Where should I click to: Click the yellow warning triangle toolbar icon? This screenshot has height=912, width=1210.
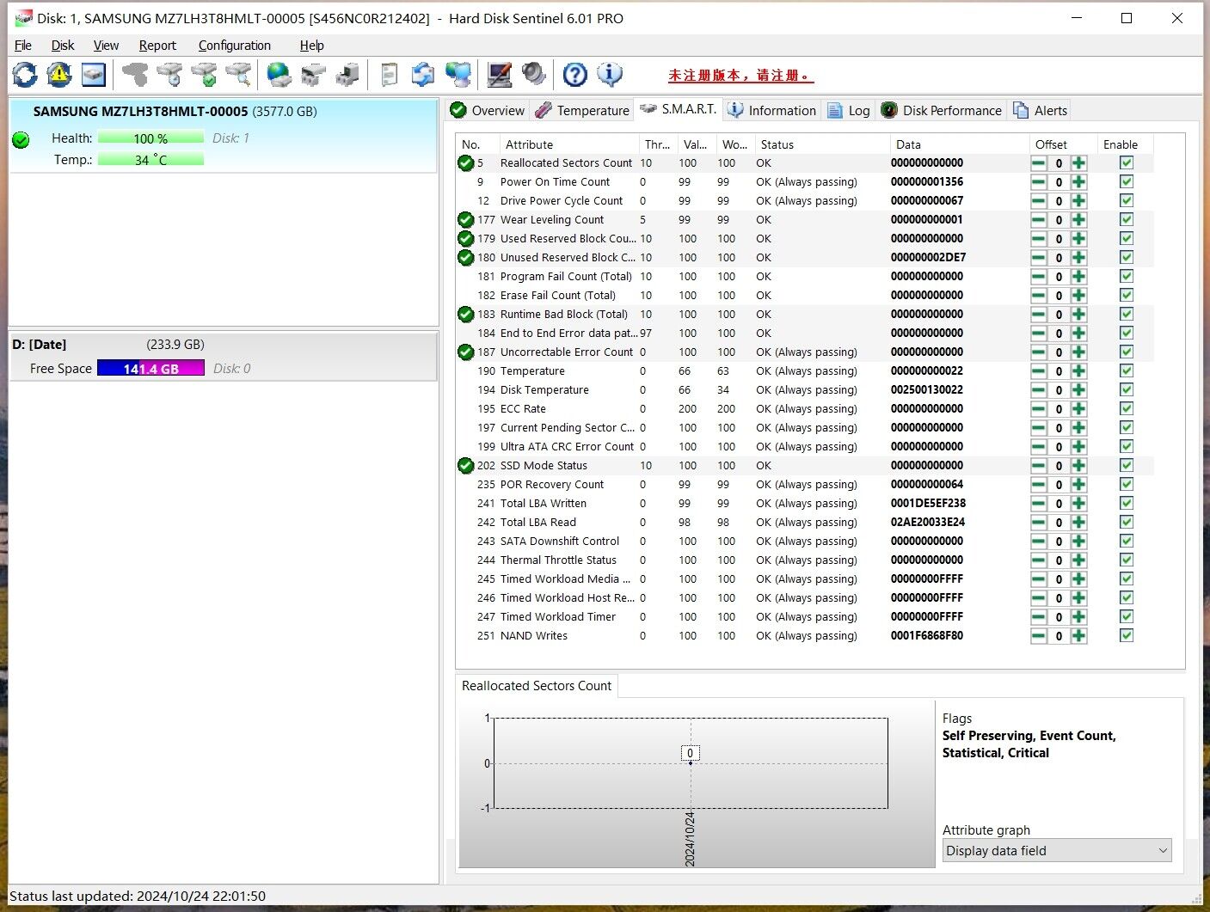(59, 75)
